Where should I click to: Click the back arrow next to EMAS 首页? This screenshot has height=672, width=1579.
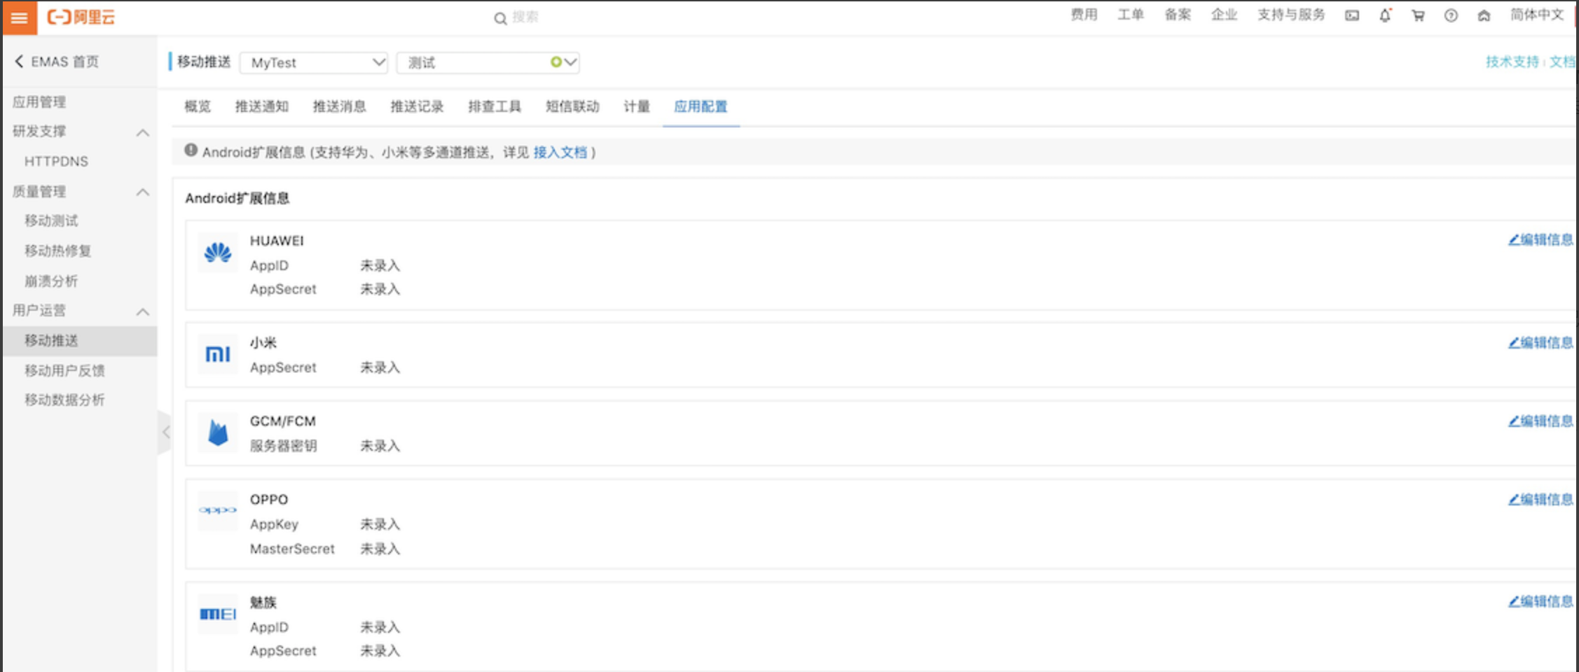click(19, 62)
